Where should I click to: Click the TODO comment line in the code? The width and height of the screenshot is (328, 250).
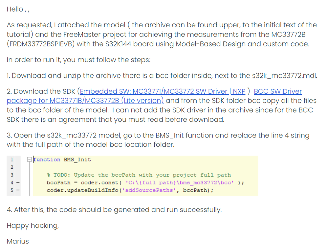139,175
